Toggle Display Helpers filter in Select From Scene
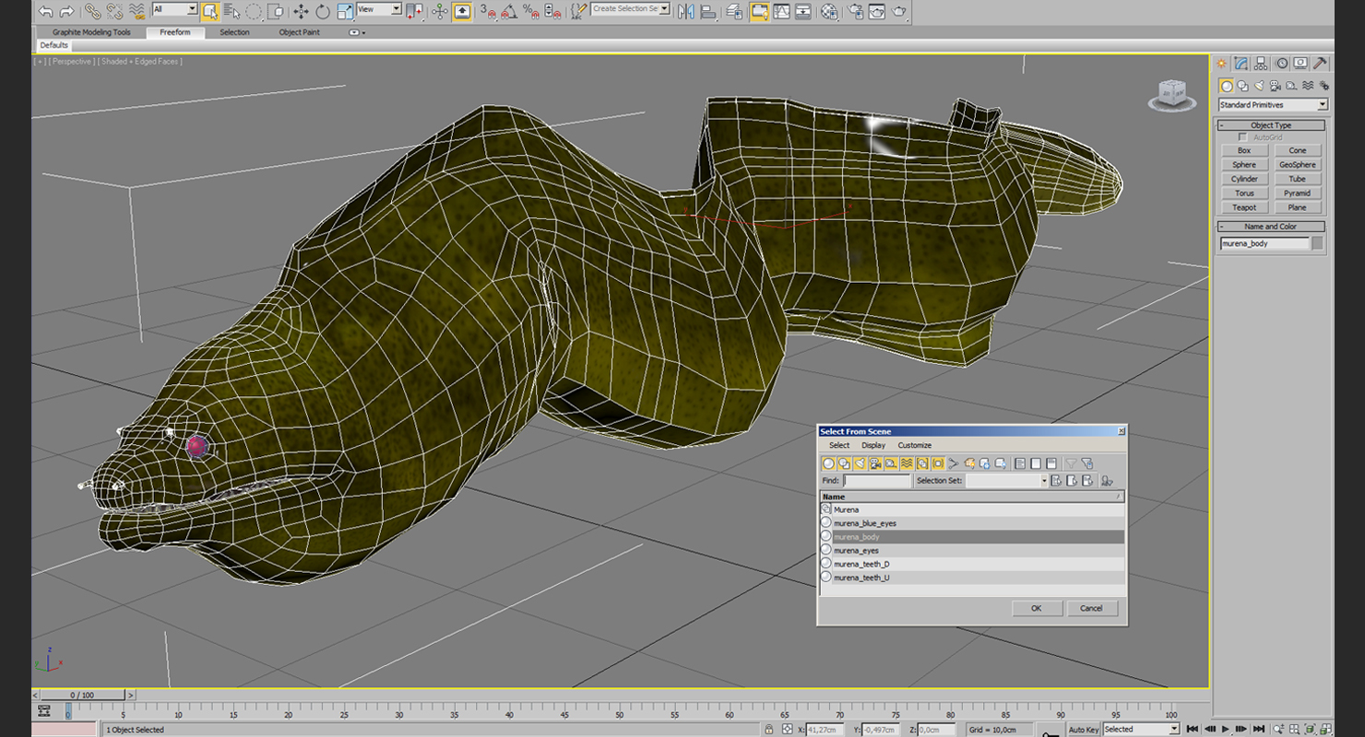This screenshot has width=1365, height=737. (x=891, y=463)
